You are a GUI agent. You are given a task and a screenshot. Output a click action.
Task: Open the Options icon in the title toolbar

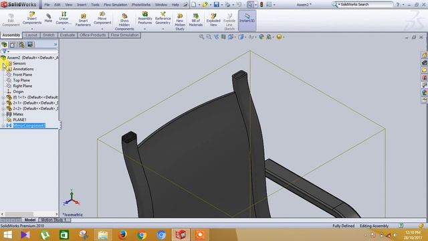269,5
